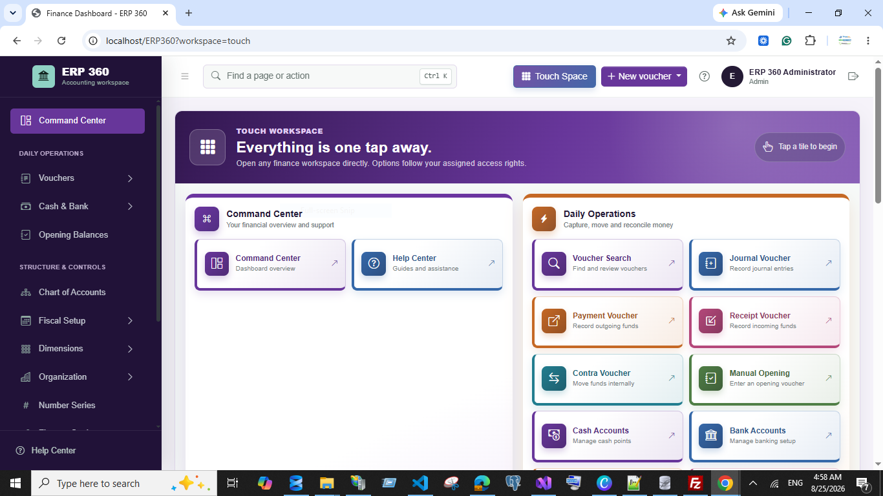Open the Chrome tab search dropdown arrow

[x=13, y=13]
